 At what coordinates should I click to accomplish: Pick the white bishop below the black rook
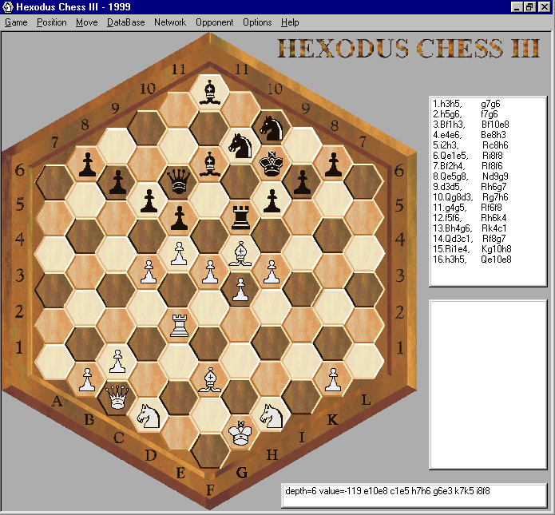tap(240, 253)
